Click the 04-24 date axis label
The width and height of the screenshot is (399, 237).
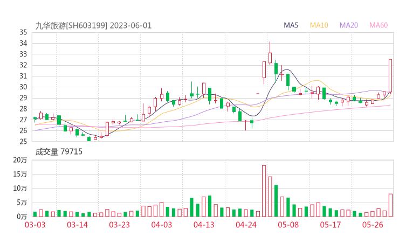point(246,225)
